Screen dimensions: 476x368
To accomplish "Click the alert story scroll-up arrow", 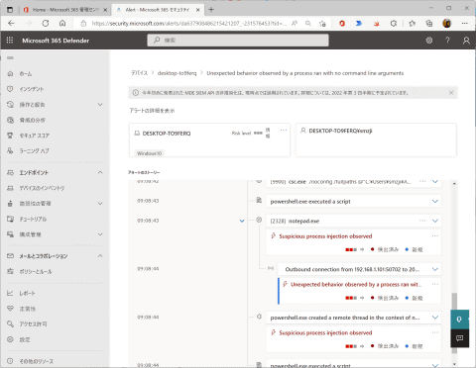I will point(454,183).
